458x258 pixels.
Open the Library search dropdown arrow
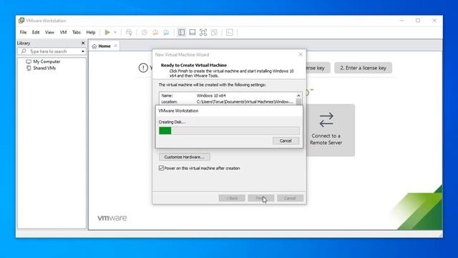tap(83, 52)
